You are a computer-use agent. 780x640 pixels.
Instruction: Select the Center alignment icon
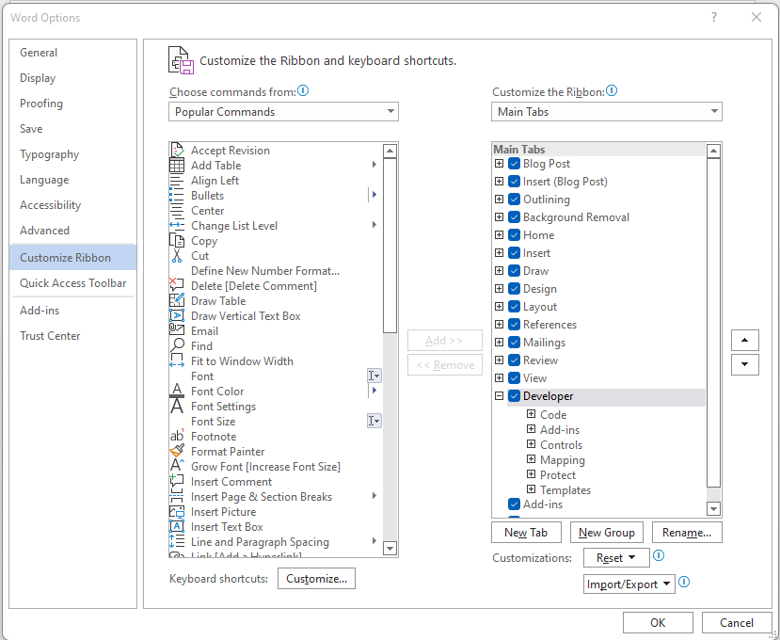(177, 211)
